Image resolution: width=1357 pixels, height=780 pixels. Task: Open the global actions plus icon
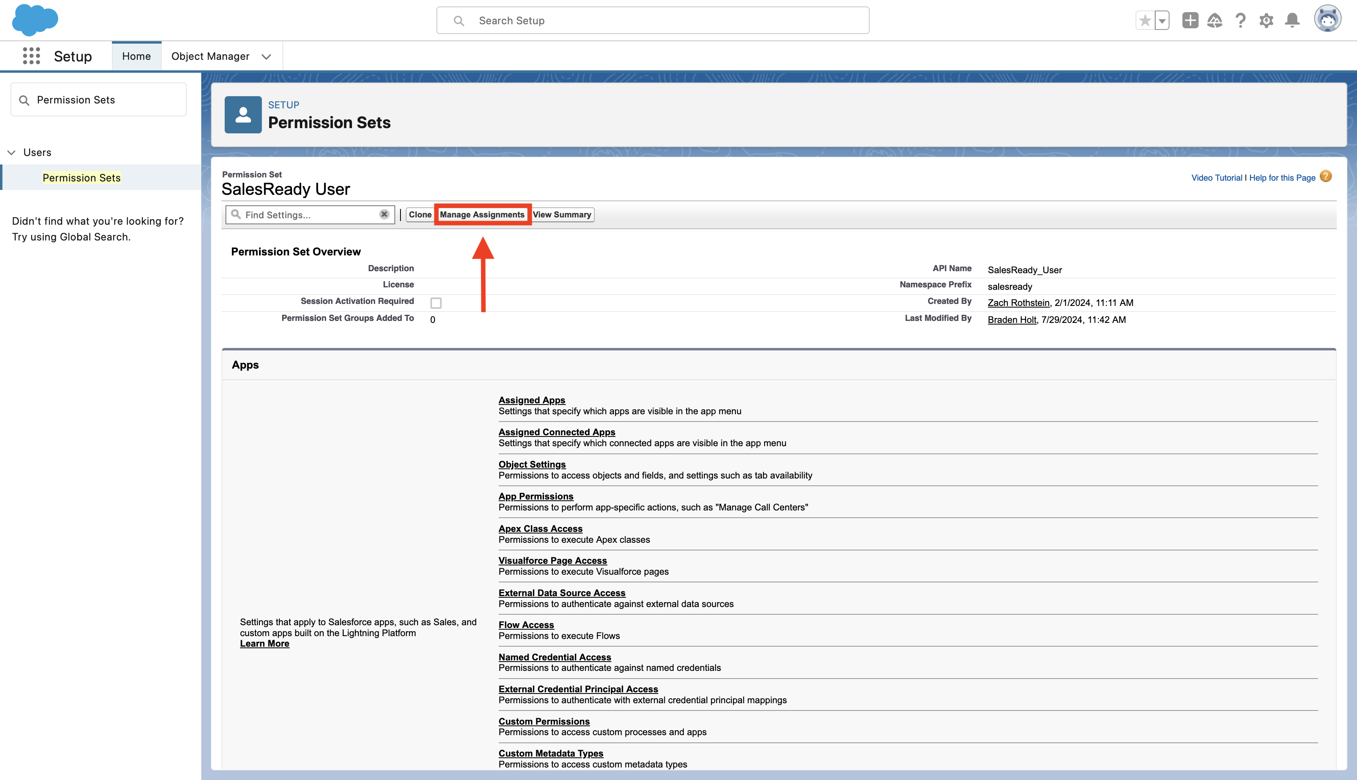pyautogui.click(x=1190, y=20)
